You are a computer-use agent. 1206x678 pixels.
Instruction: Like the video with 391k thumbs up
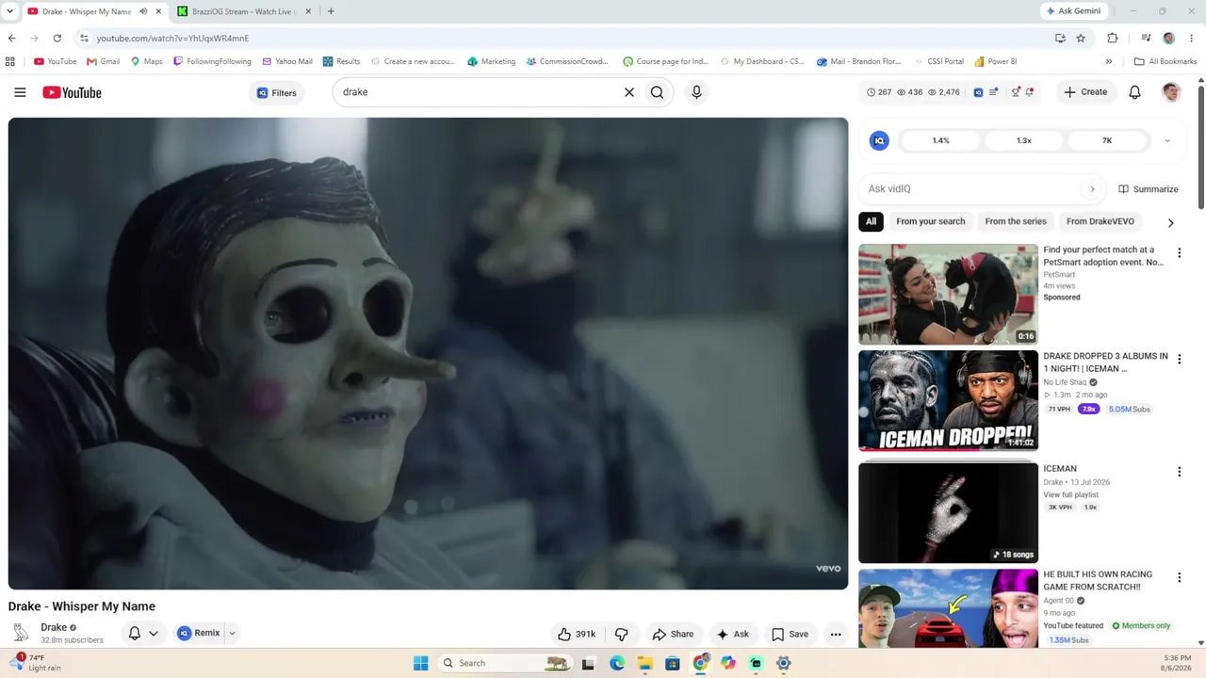[577, 634]
